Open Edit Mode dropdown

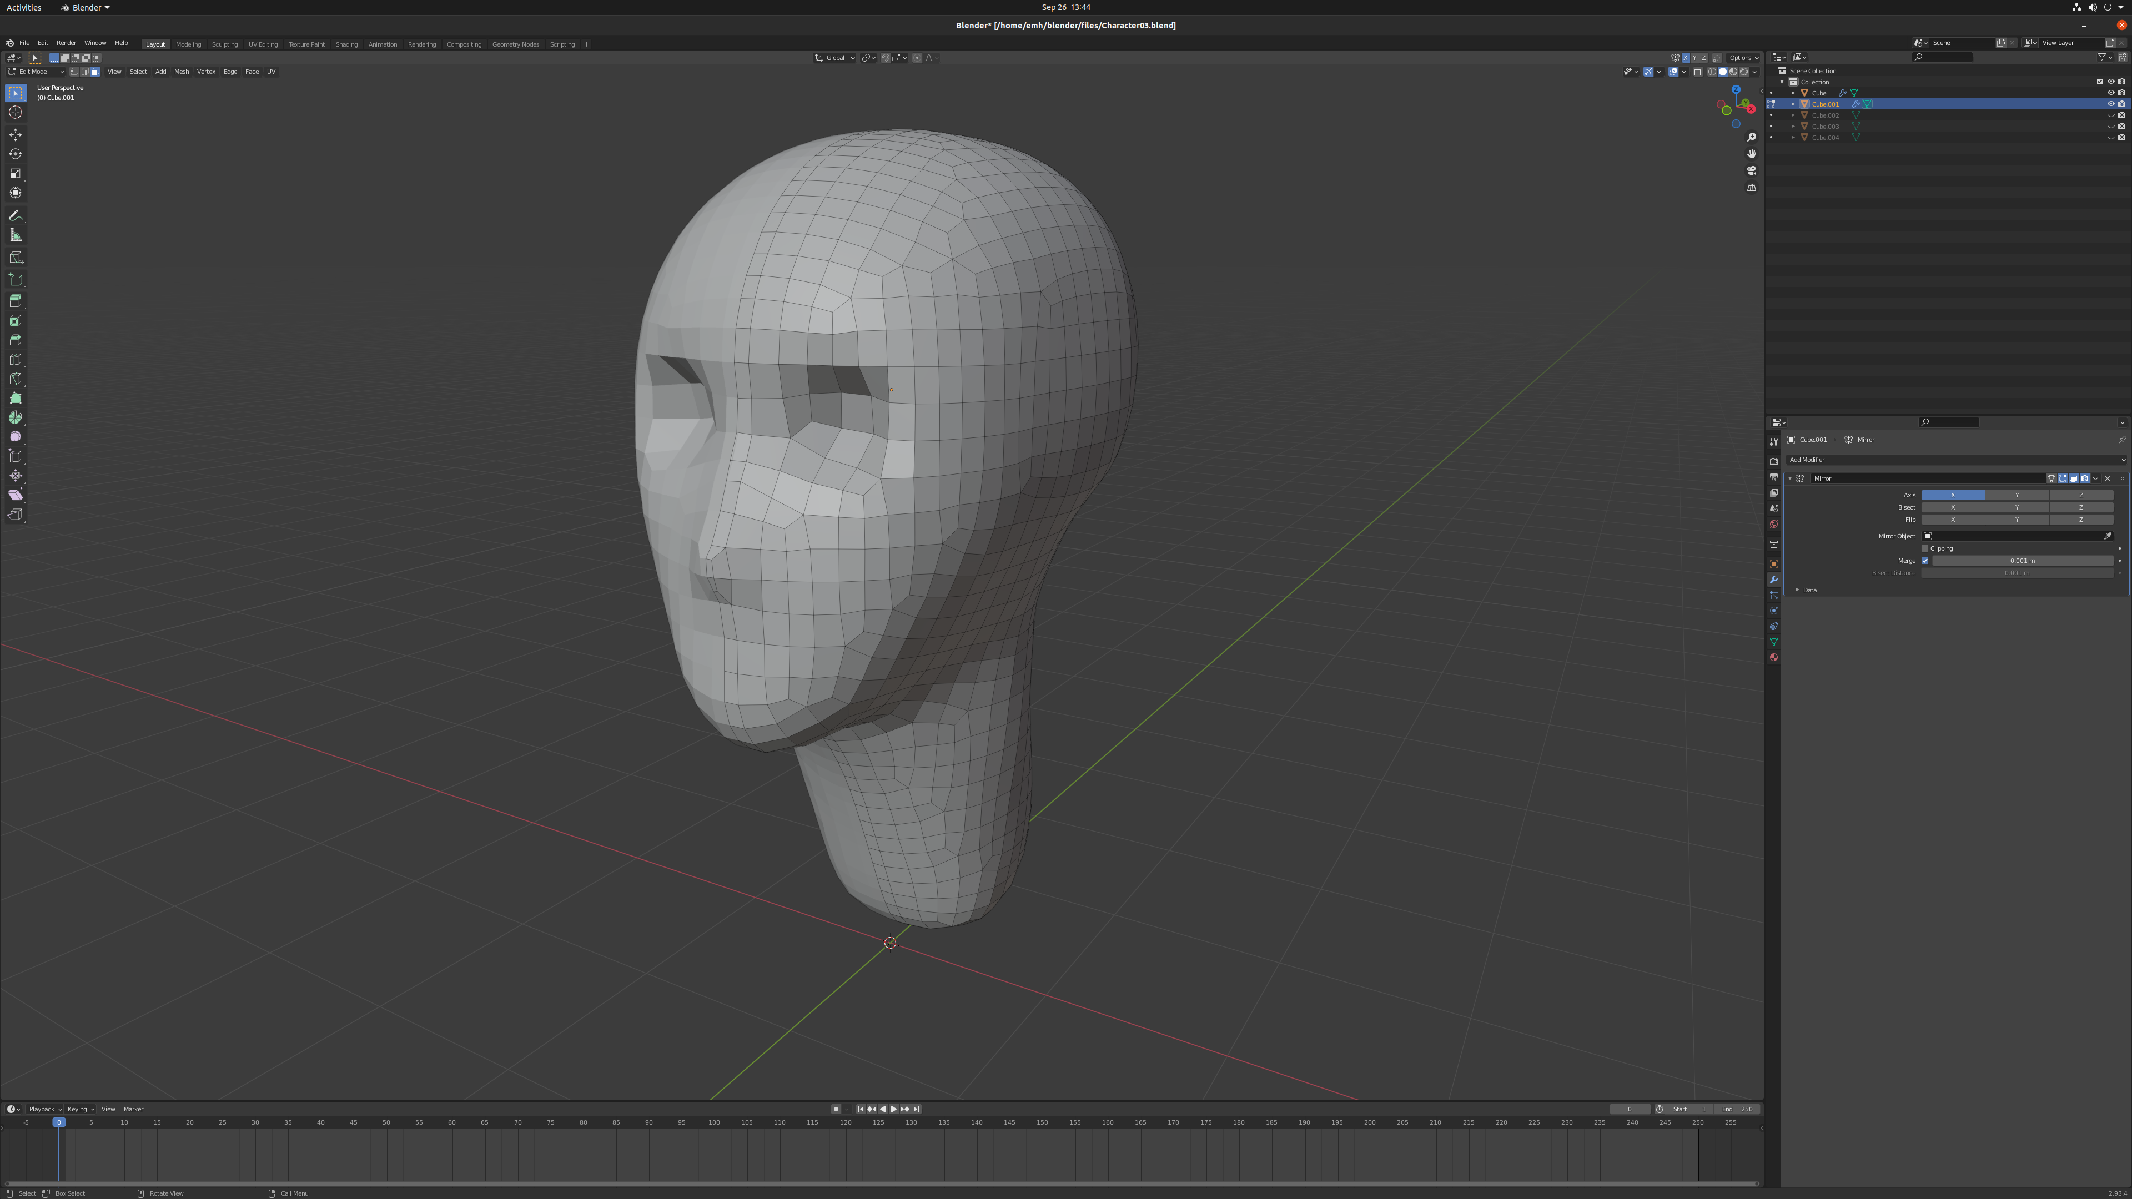(x=36, y=72)
